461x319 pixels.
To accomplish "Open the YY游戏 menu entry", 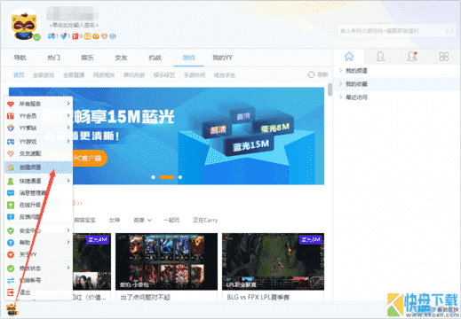I will (39, 142).
